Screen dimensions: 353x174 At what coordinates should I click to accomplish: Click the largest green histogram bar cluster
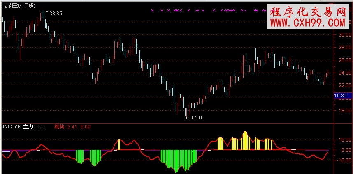pyautogui.click(x=178, y=159)
